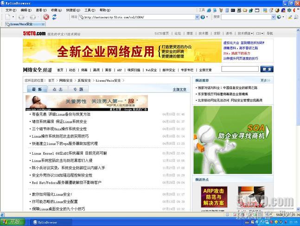Click the search engine globe icon

(279, 17)
